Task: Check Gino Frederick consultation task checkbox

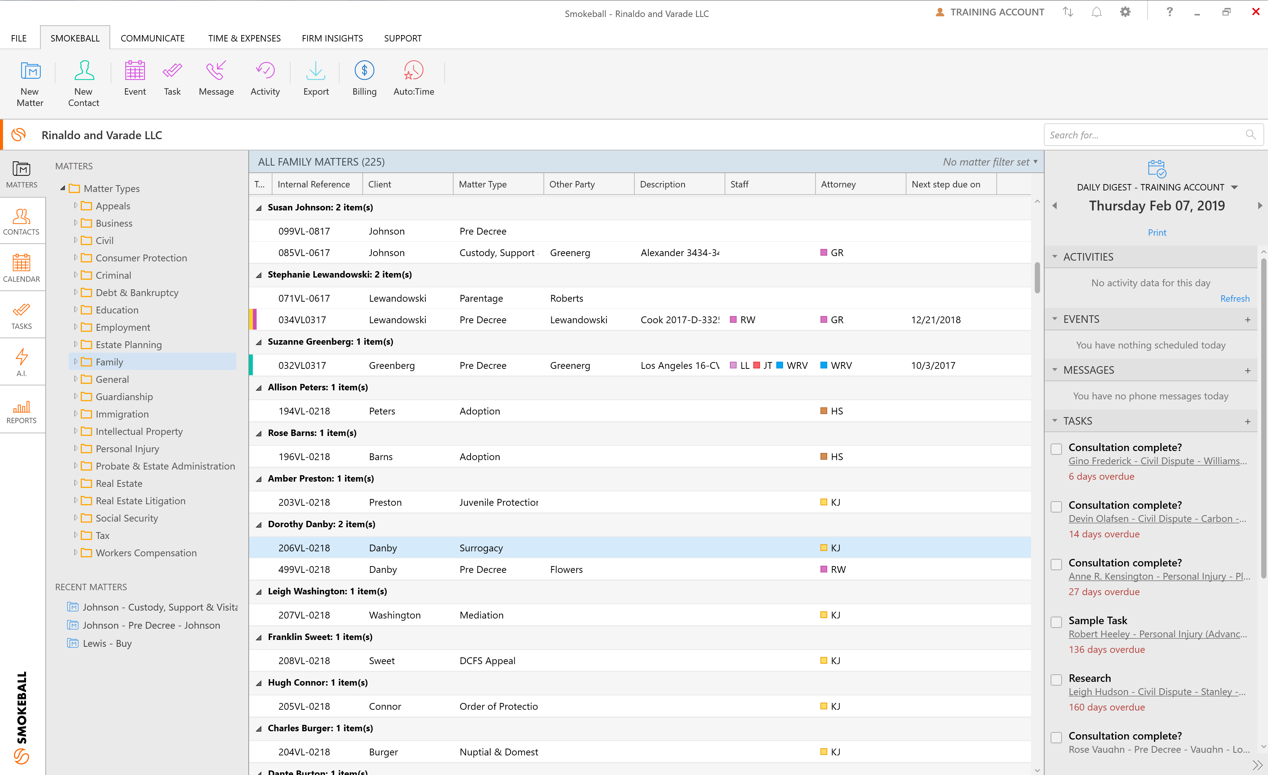Action: (1056, 449)
